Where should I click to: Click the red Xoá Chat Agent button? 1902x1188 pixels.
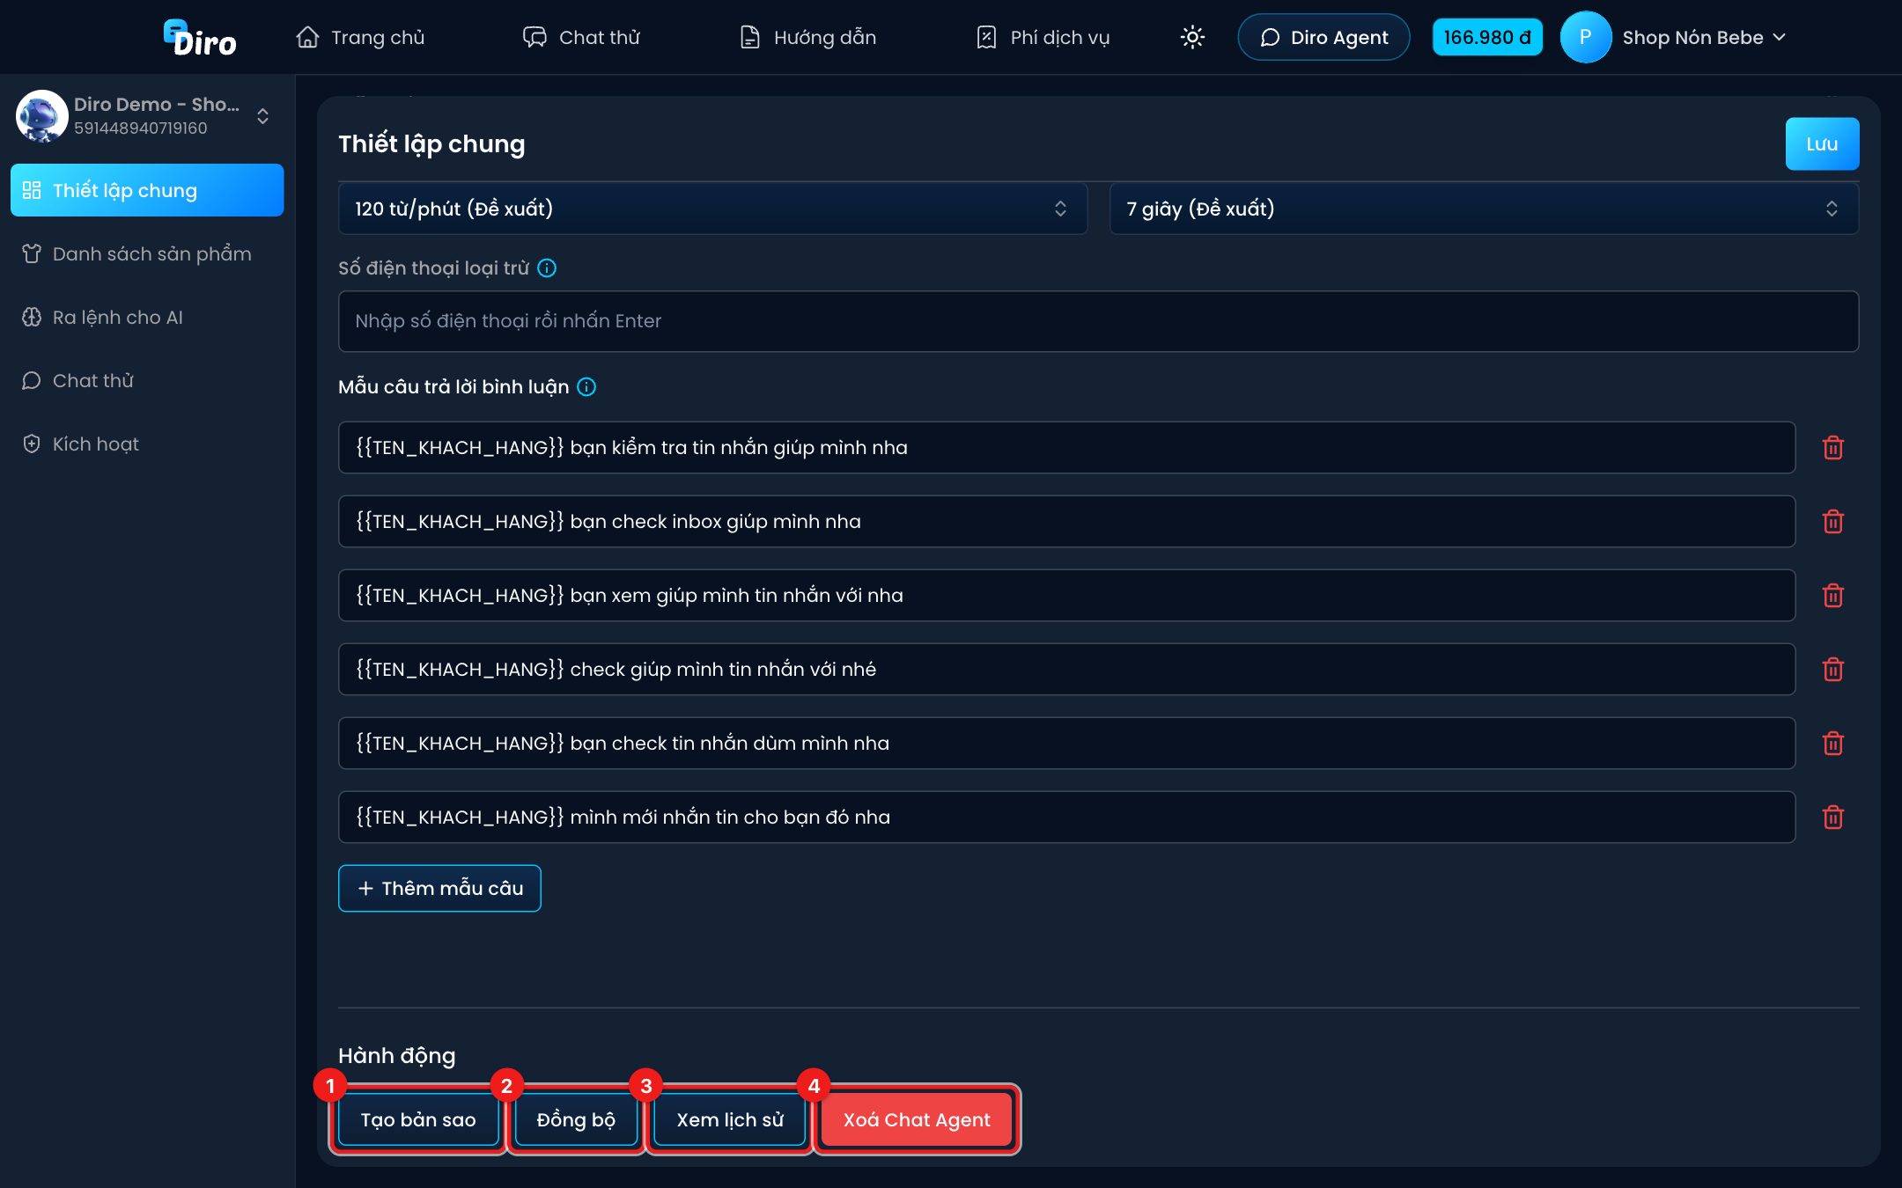click(x=917, y=1119)
